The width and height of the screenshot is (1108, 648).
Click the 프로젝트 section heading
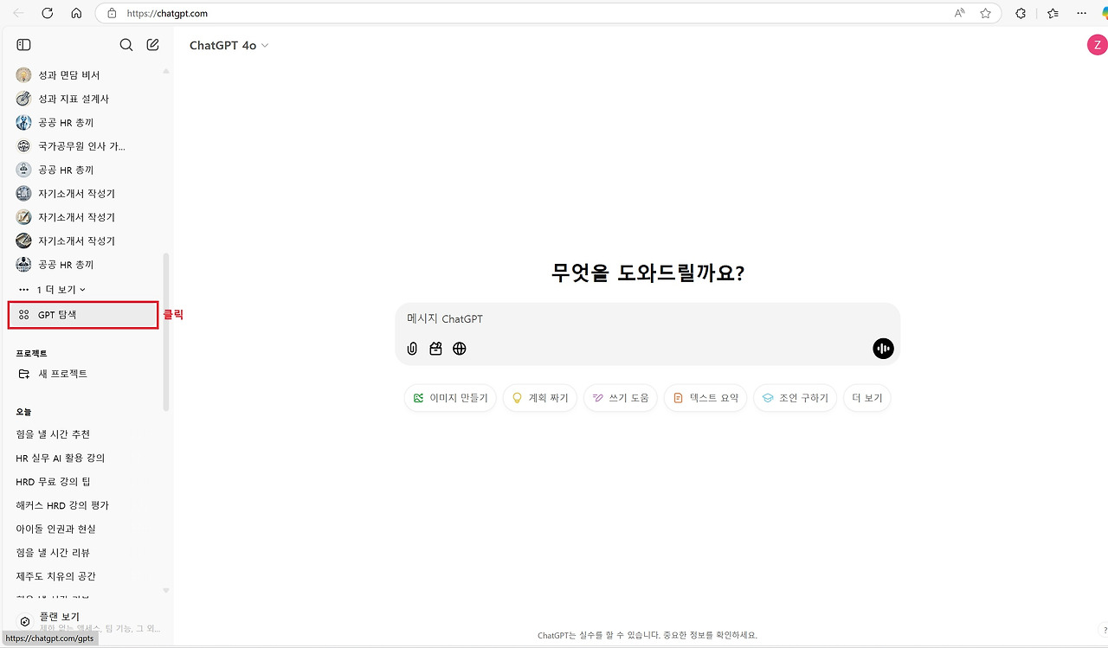pos(31,353)
